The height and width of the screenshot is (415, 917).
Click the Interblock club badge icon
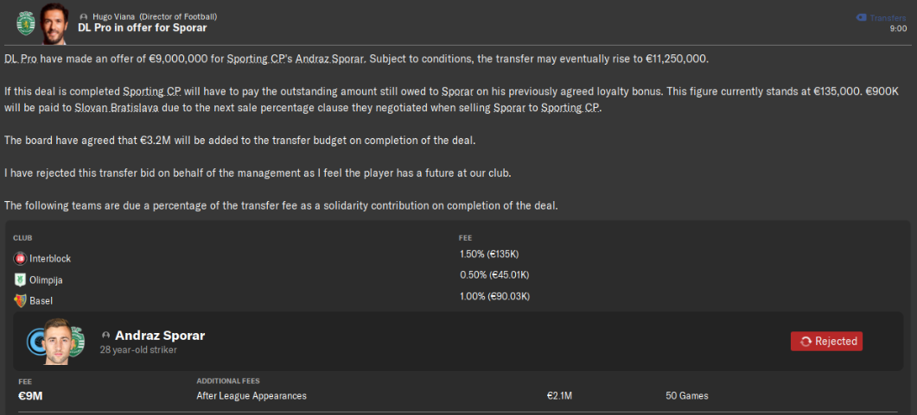point(20,259)
